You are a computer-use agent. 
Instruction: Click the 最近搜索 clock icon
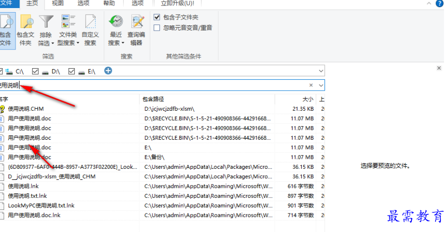tap(116, 22)
